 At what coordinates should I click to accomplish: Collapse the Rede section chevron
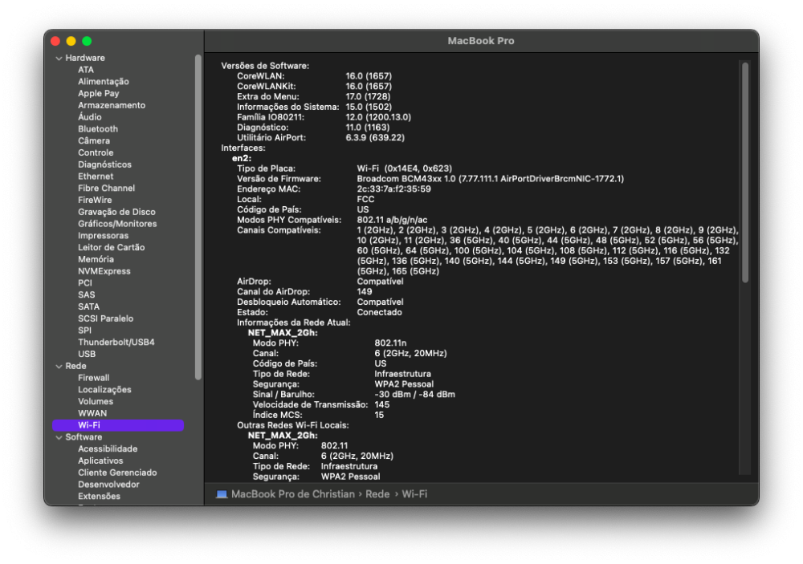(x=59, y=367)
